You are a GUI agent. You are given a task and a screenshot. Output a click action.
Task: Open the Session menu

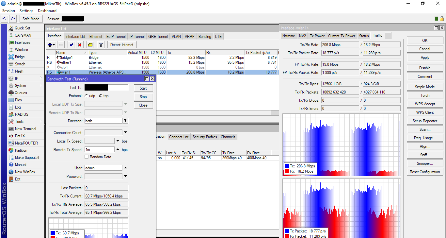pos(9,11)
